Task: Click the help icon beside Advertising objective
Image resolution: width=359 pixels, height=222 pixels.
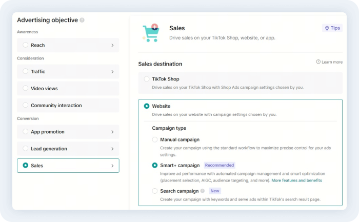Action: (82, 21)
